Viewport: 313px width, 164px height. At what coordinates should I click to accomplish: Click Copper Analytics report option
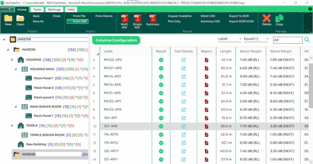[x=180, y=16]
